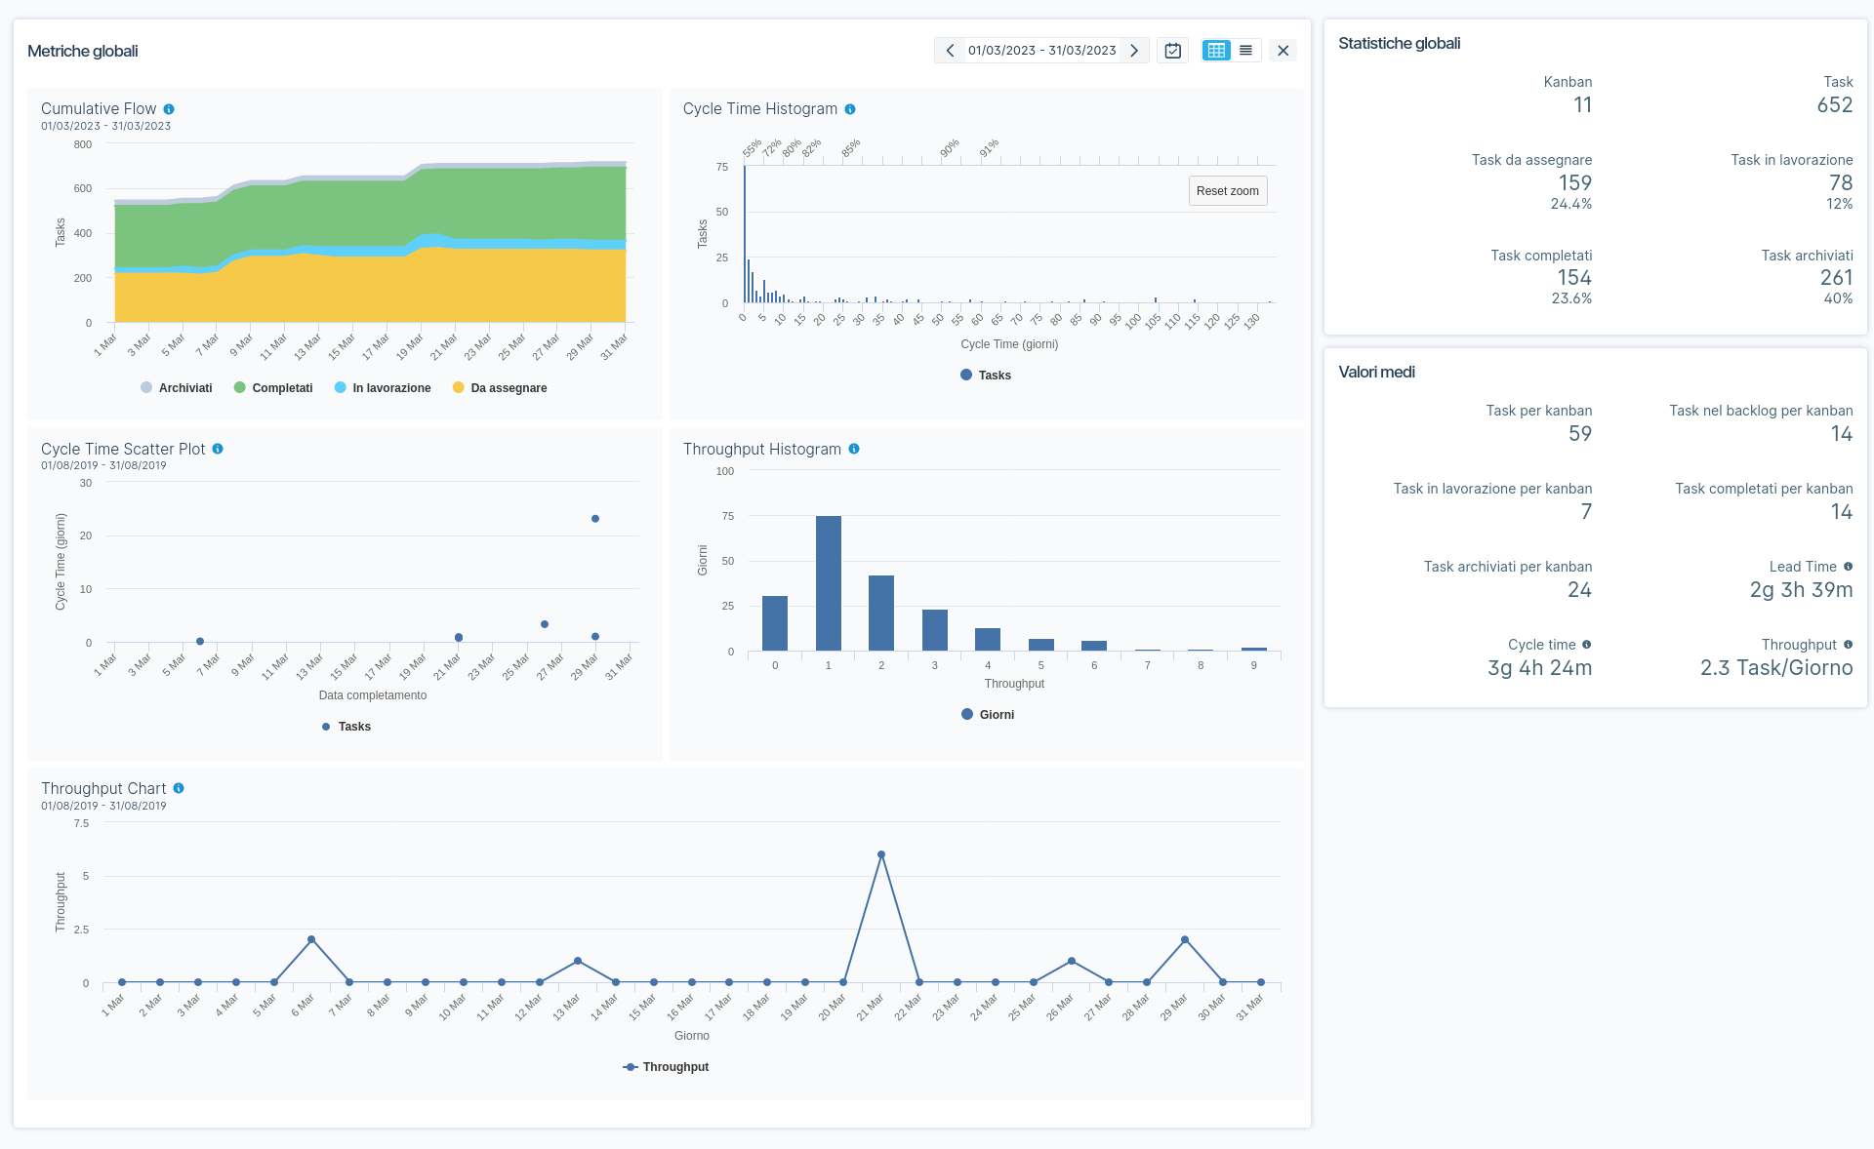Close the Metriche globali panel
Viewport: 1874px width, 1149px height.
tap(1283, 51)
